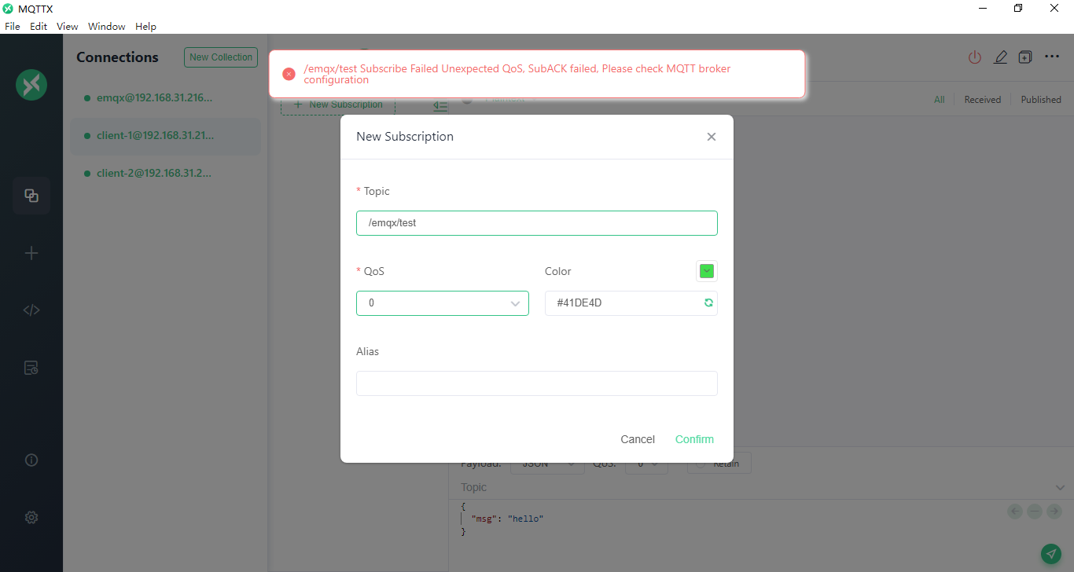
Task: Disconnect using the red power icon
Action: [975, 57]
